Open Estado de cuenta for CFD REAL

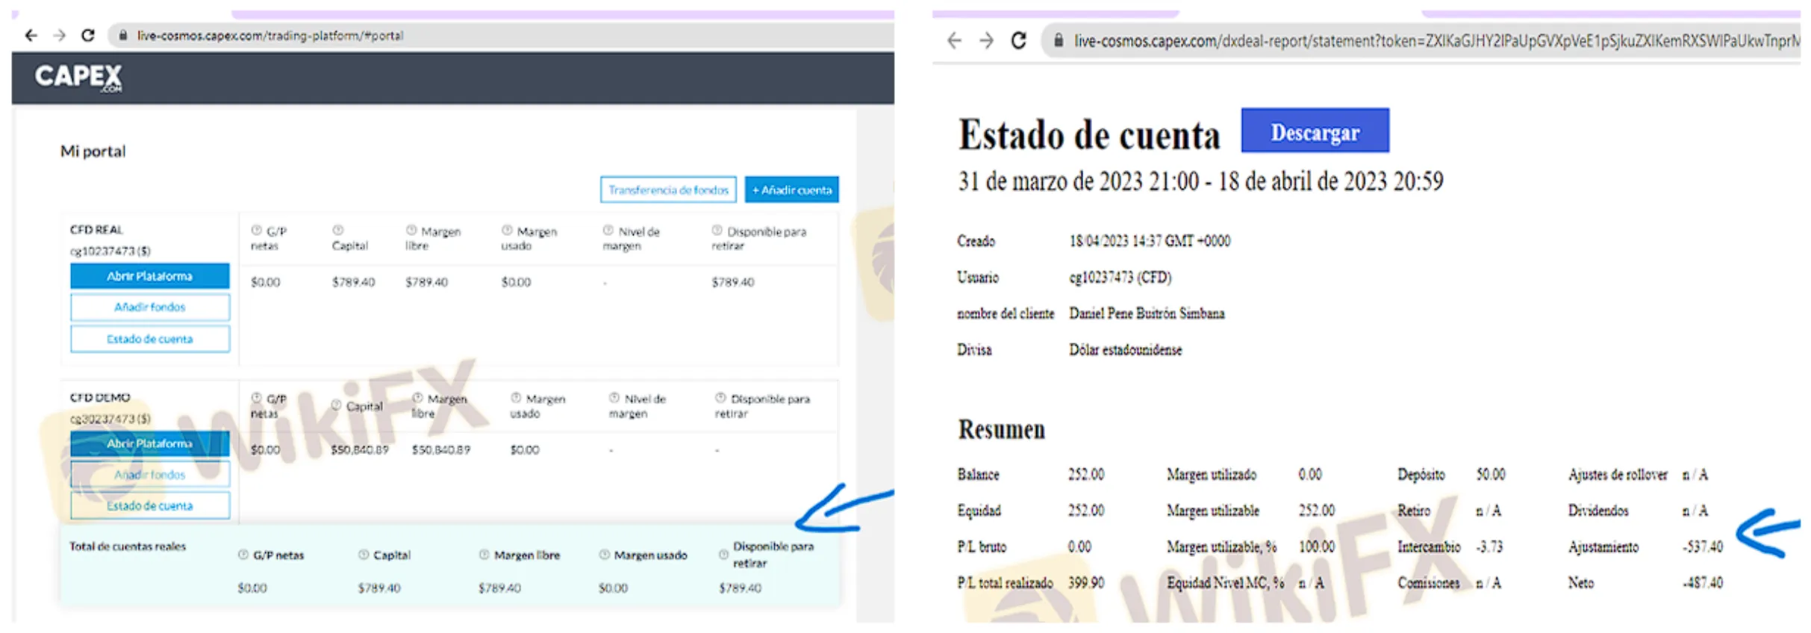coord(150,339)
